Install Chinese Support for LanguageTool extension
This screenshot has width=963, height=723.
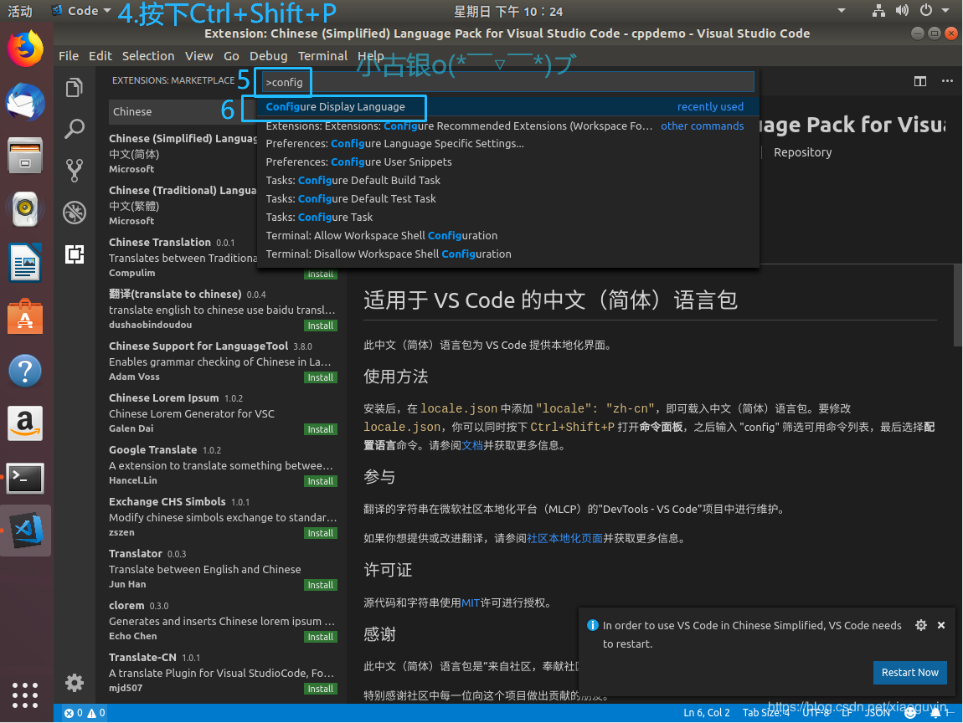[321, 377]
